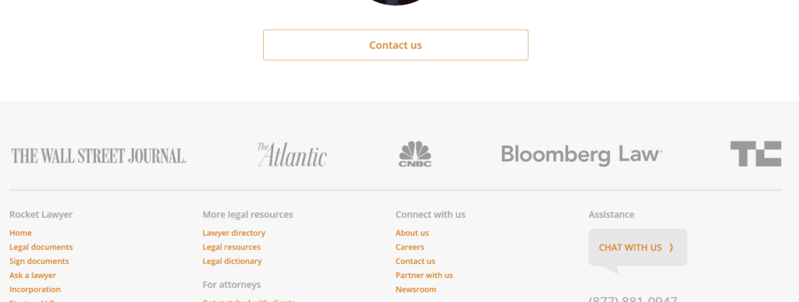Click the Bloomberg Law logo

point(581,155)
